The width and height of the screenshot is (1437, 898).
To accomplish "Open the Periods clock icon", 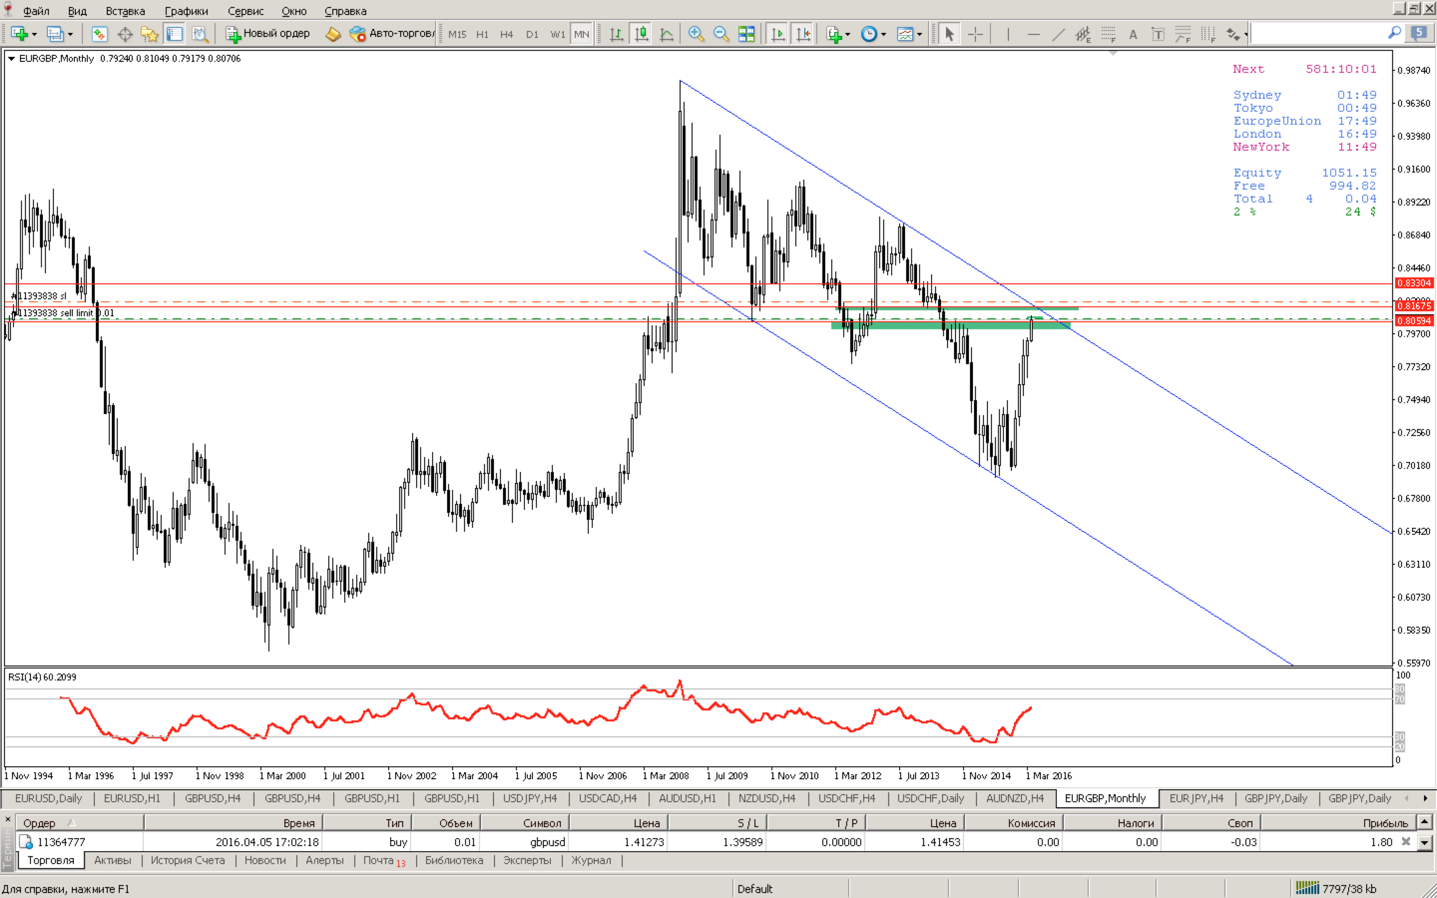I will click(x=869, y=34).
